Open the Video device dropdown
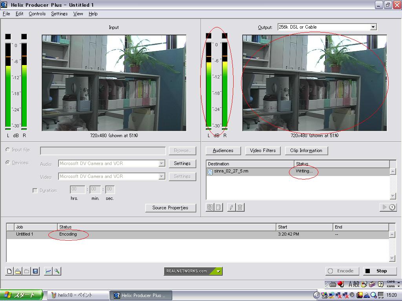 pos(162,176)
